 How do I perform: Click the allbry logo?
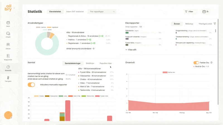(8, 8)
